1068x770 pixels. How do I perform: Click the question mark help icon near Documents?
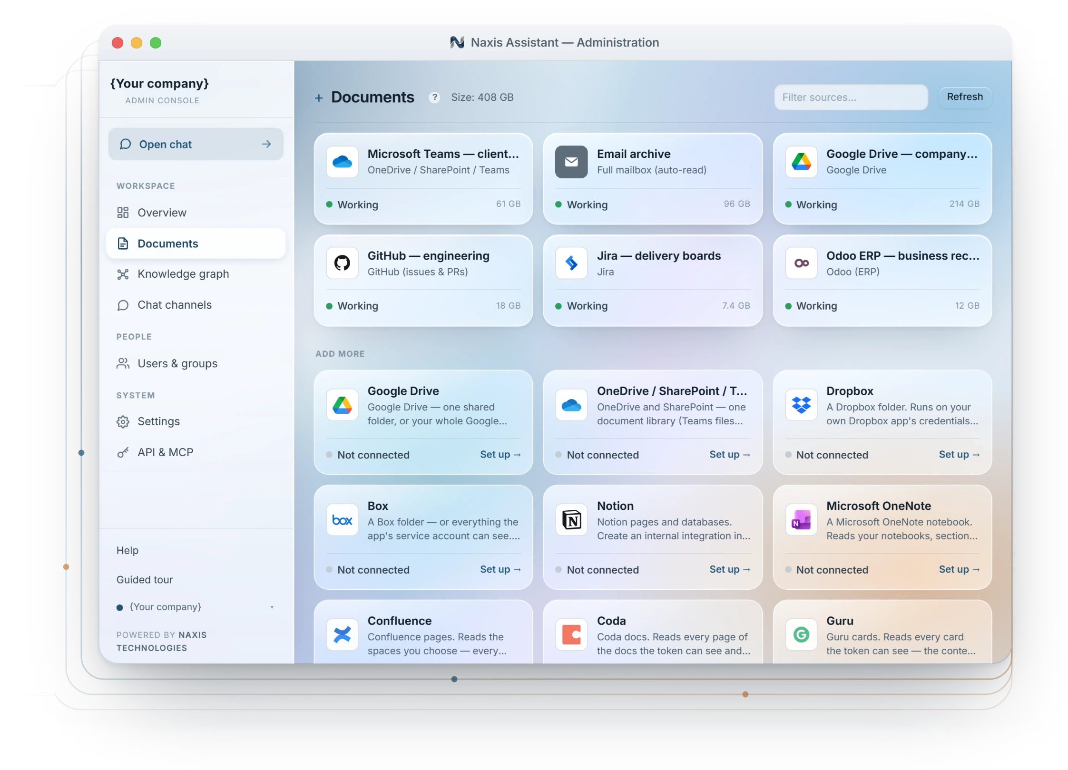click(433, 97)
